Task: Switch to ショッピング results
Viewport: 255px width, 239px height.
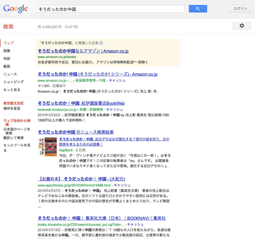Action: [x=14, y=82]
